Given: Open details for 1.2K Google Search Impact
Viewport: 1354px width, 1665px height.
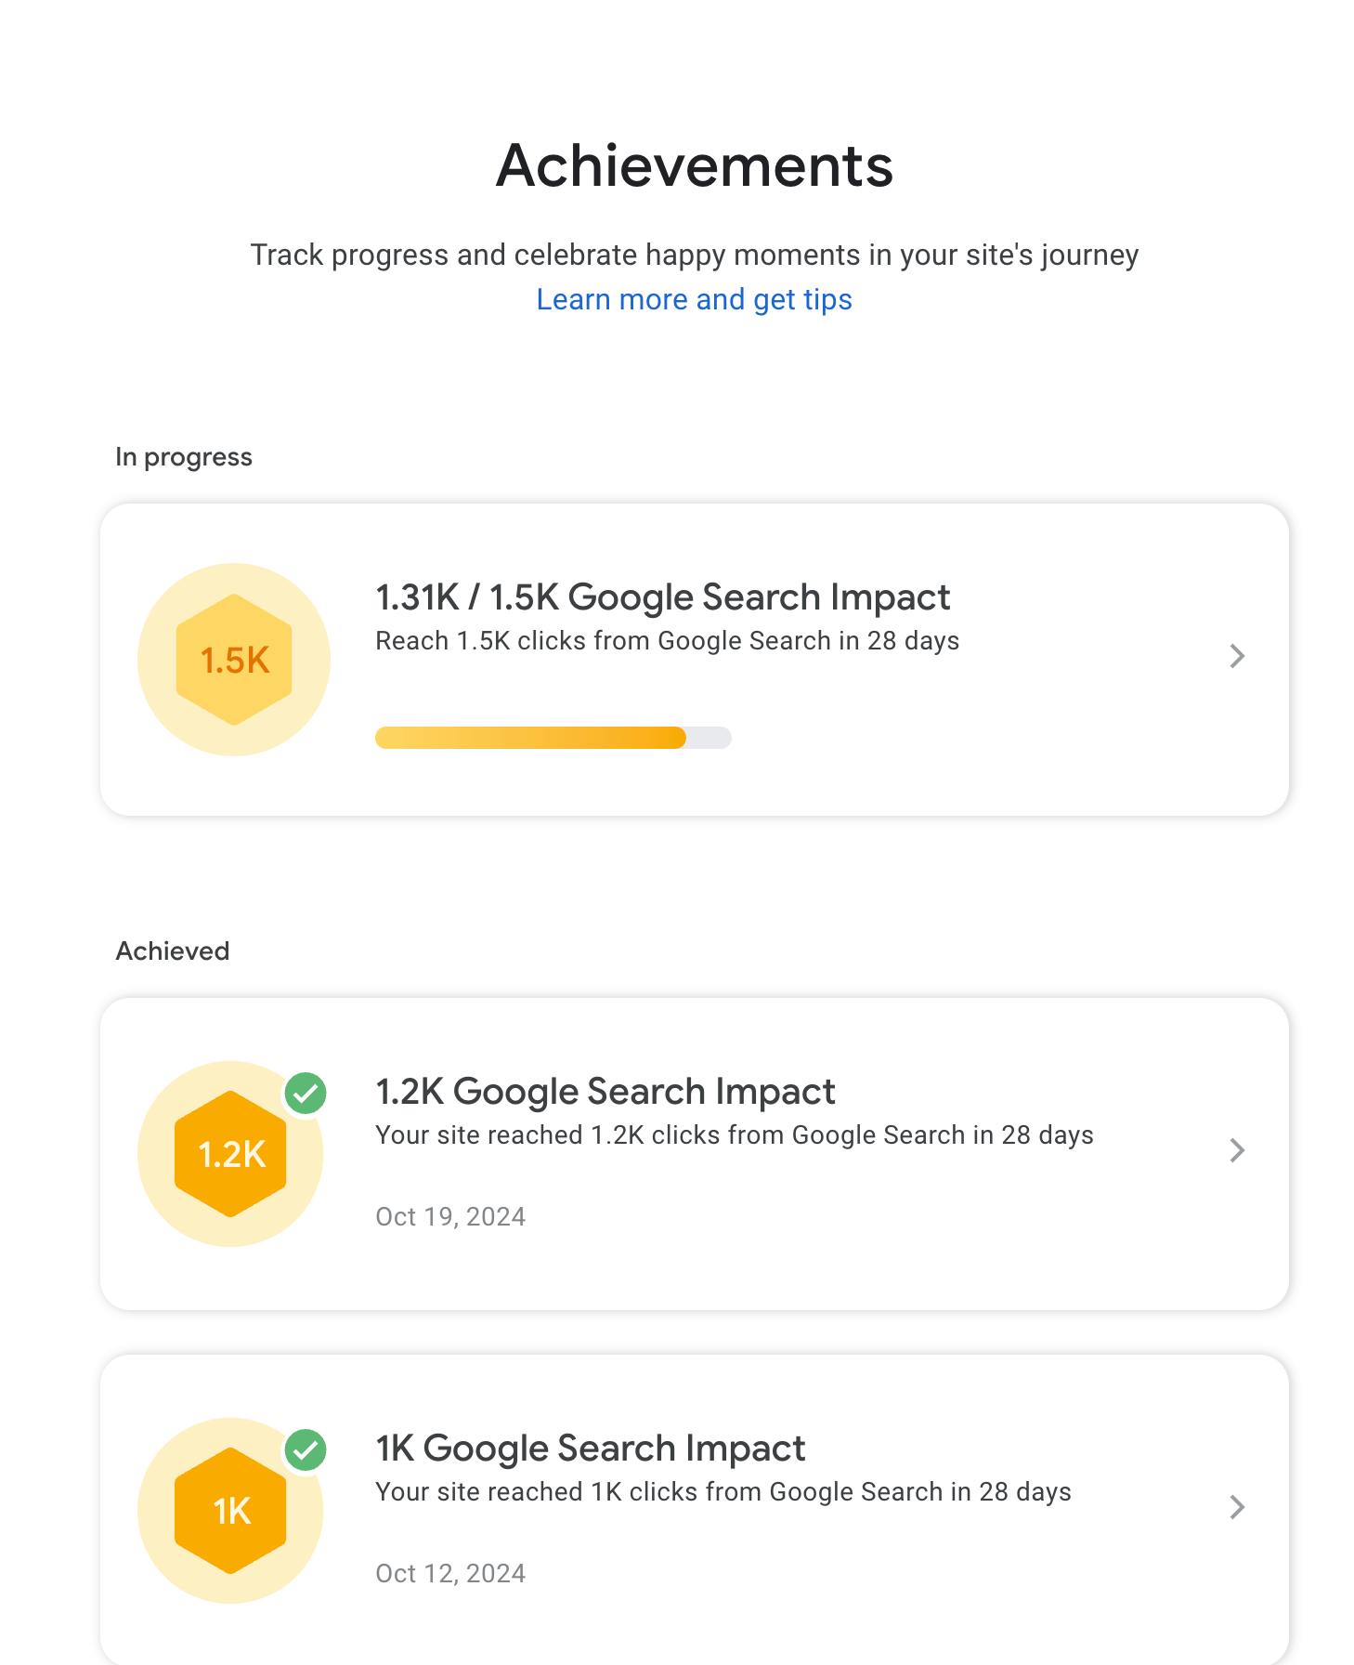Looking at the screenshot, I should click(x=1237, y=1150).
